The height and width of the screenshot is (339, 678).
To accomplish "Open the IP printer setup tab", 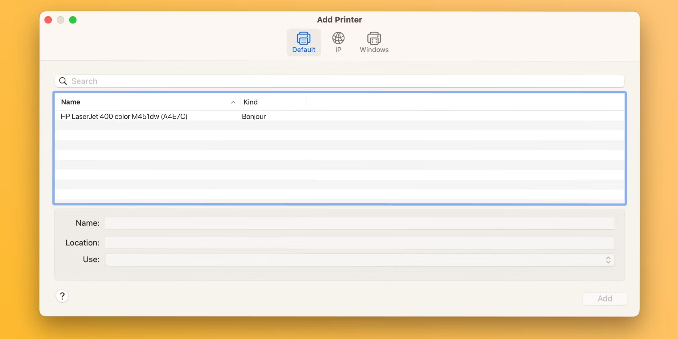I will point(338,42).
